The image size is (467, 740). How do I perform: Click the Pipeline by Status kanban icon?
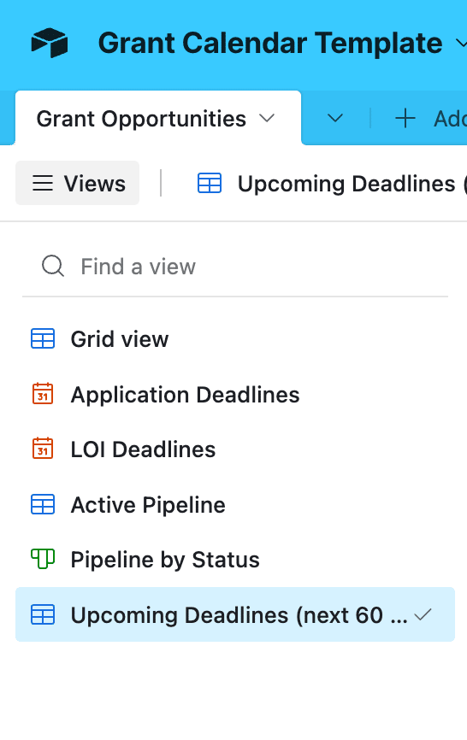(x=43, y=559)
